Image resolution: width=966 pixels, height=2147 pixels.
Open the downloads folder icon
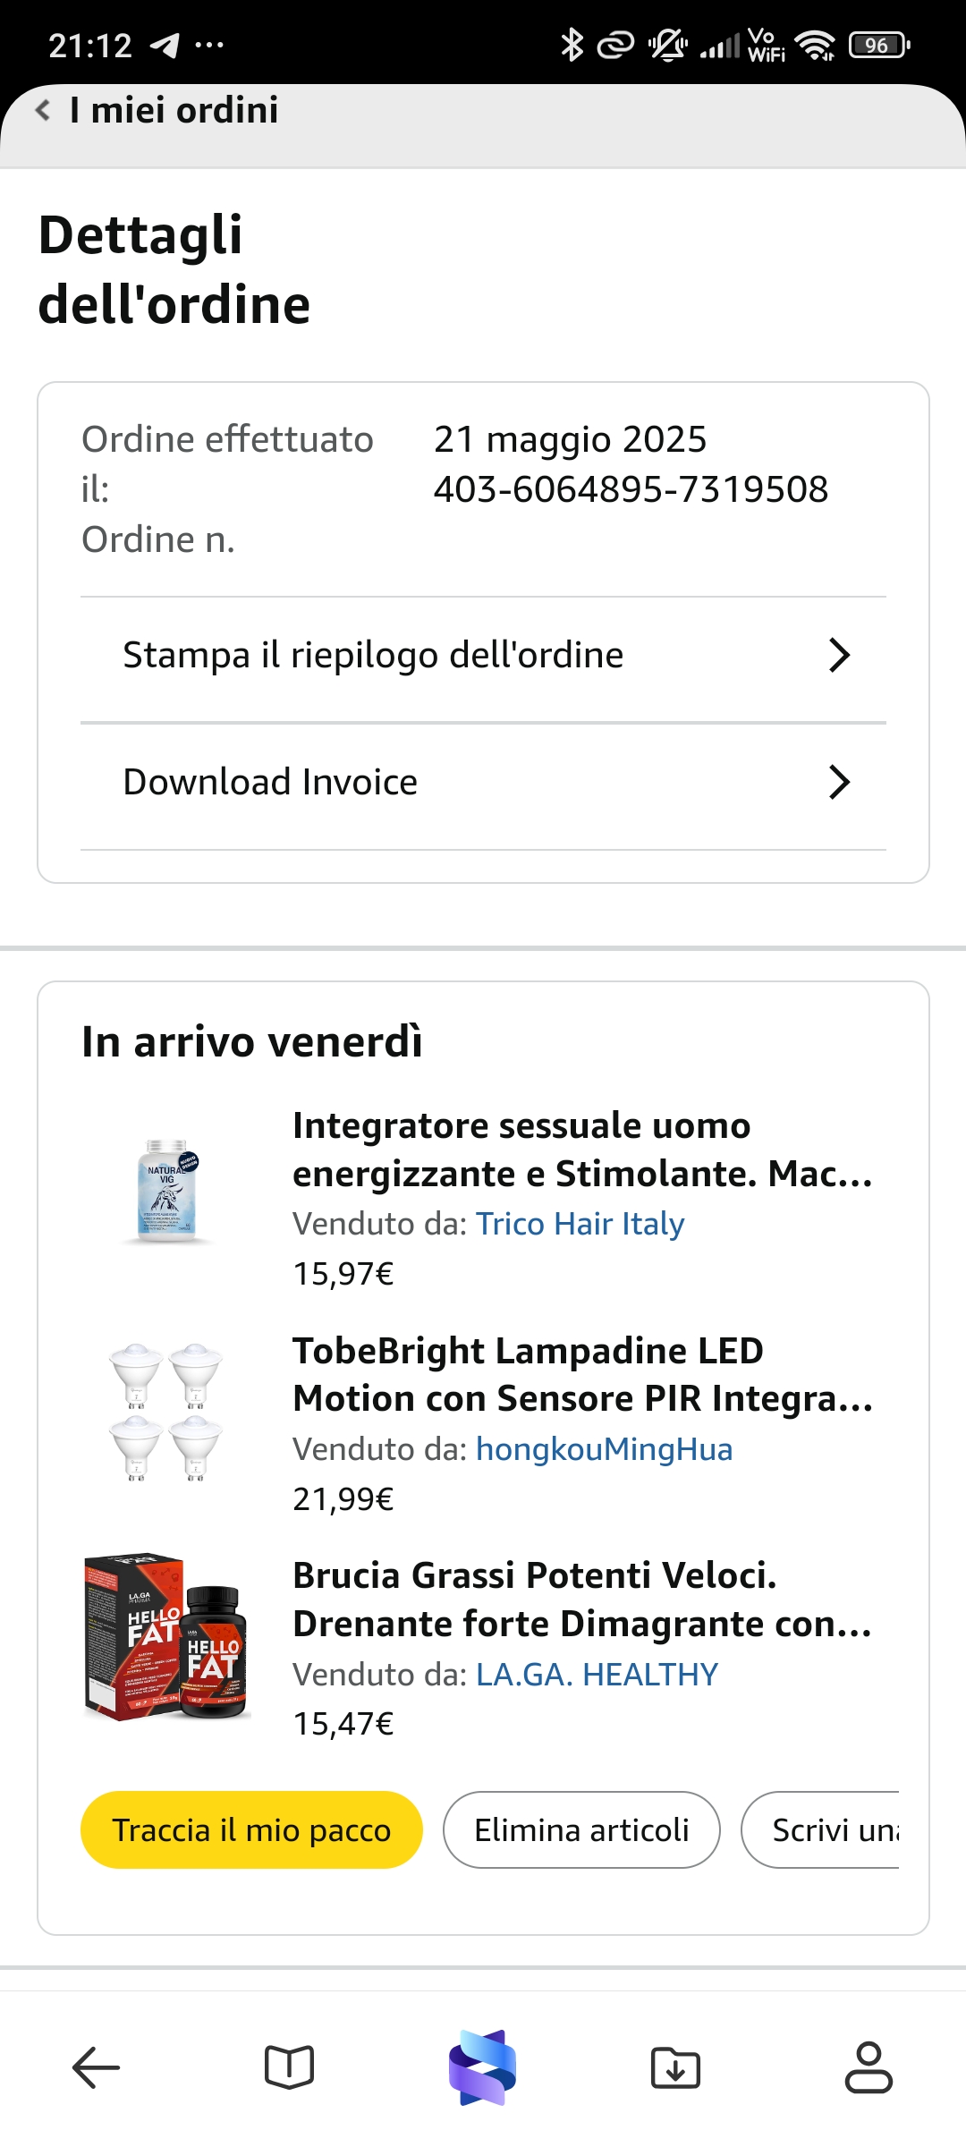point(676,2067)
